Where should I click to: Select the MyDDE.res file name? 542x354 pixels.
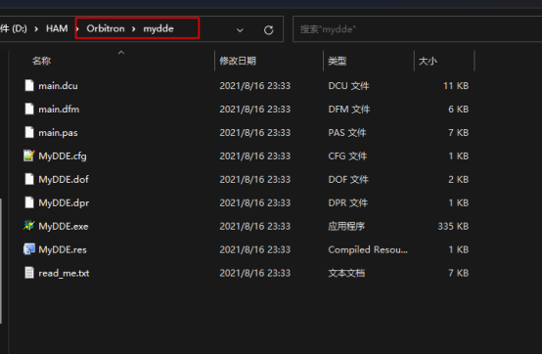(63, 249)
